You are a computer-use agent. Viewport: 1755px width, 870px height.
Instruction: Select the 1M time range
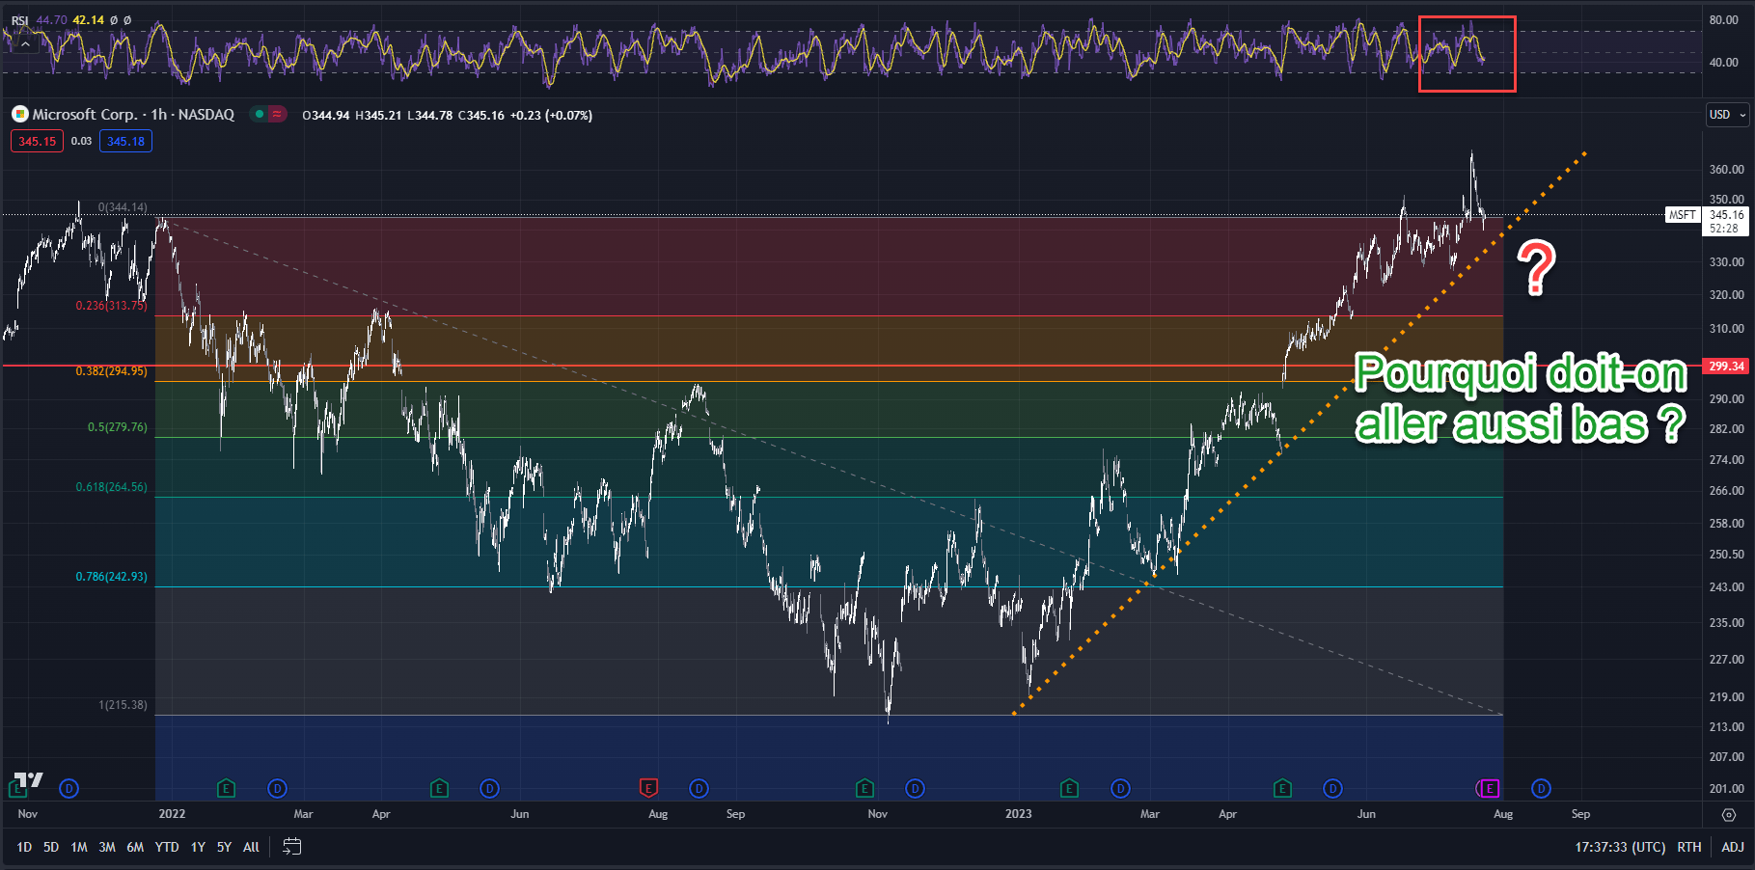click(79, 847)
